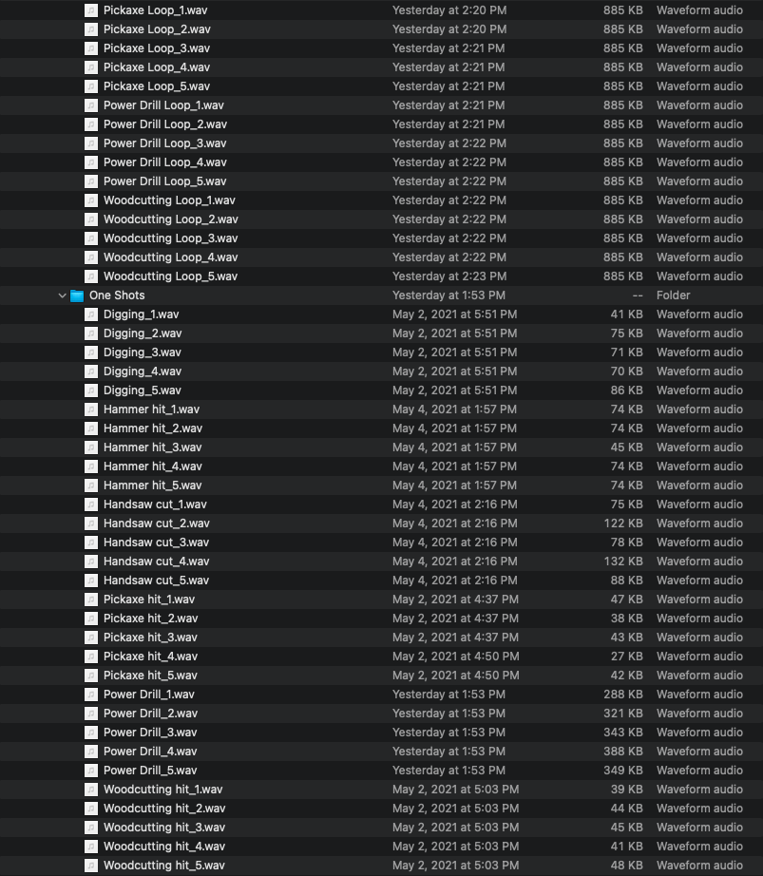Select the Digging_5.wav file name
The width and height of the screenshot is (763, 876).
(x=142, y=390)
